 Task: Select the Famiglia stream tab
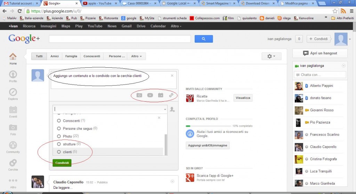pos(71,56)
